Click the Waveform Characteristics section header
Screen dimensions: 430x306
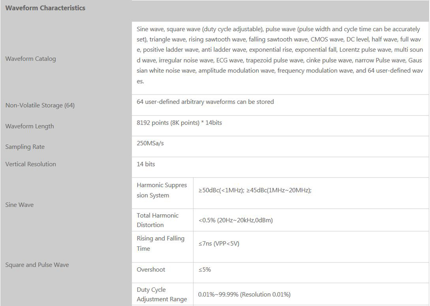[45, 8]
